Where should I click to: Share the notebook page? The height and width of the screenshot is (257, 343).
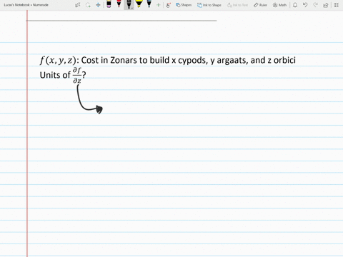pos(326,5)
